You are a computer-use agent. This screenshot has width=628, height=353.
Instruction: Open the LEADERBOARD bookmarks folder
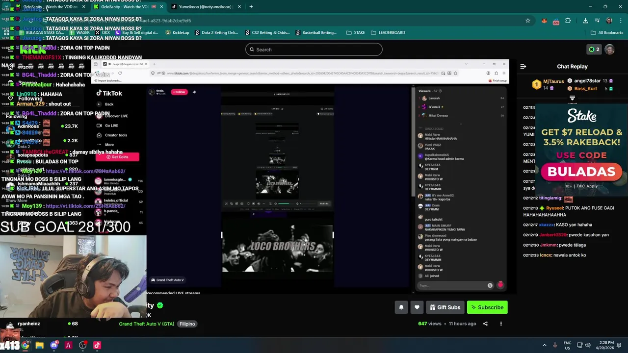click(388, 33)
